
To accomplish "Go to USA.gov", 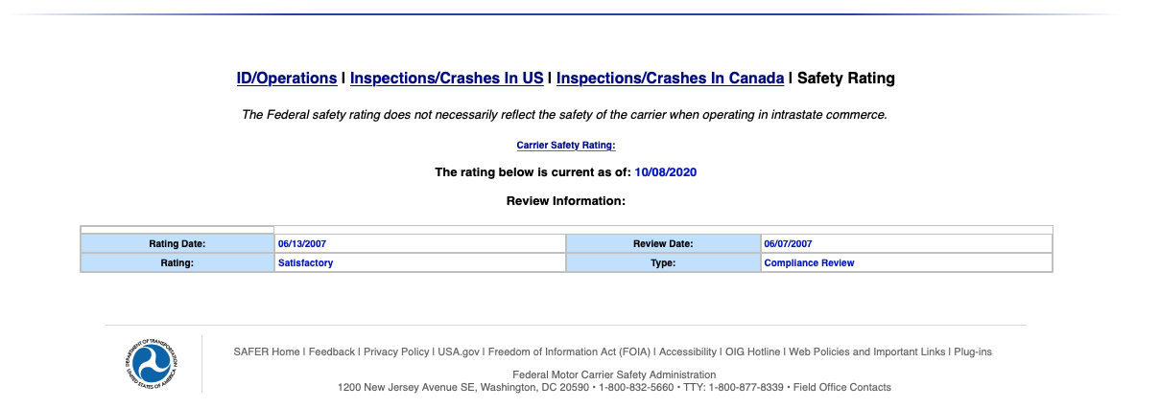I will point(459,352).
